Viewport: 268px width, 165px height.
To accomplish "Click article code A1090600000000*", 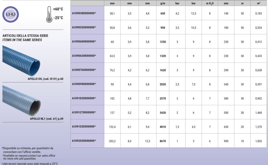I will click(x=84, y=42).
